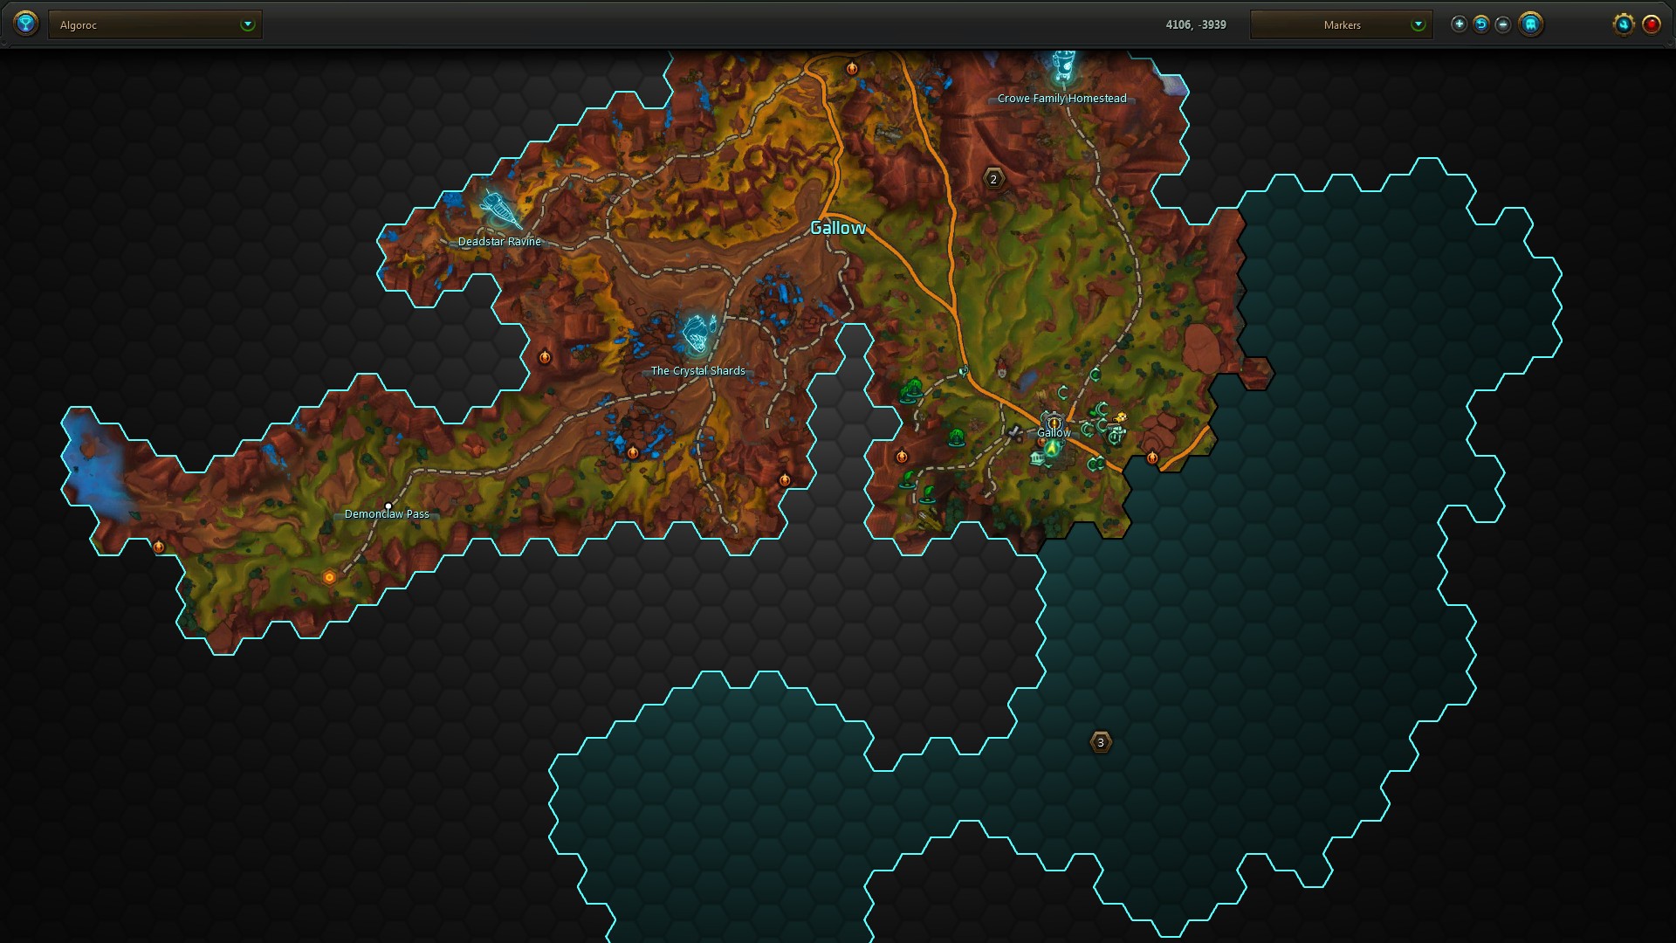
Task: Expand the Algoroc zone dropdown
Action: point(155,24)
